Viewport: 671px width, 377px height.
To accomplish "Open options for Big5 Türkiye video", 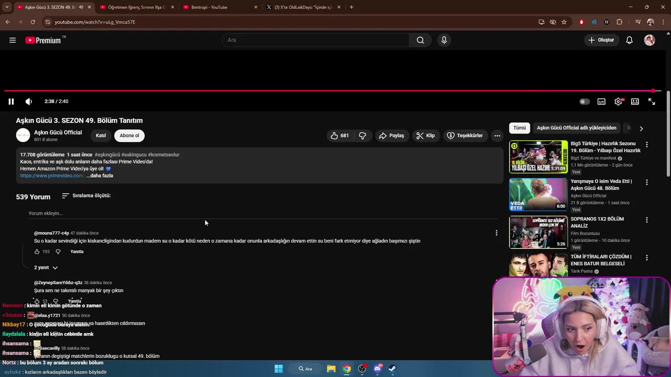I will (647, 145).
